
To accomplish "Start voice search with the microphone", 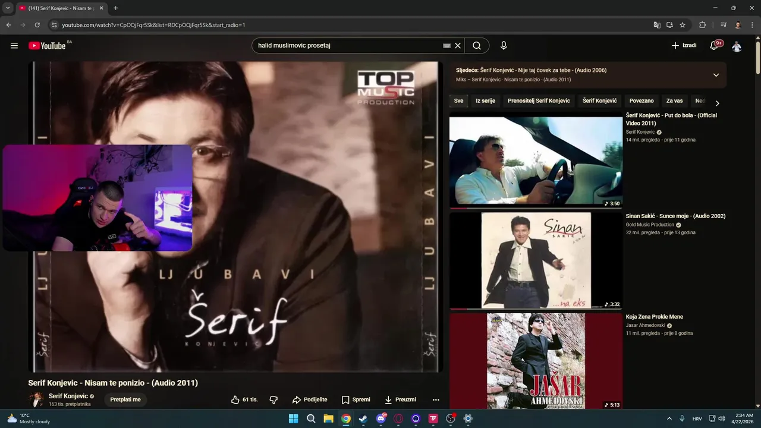I will pos(504,46).
